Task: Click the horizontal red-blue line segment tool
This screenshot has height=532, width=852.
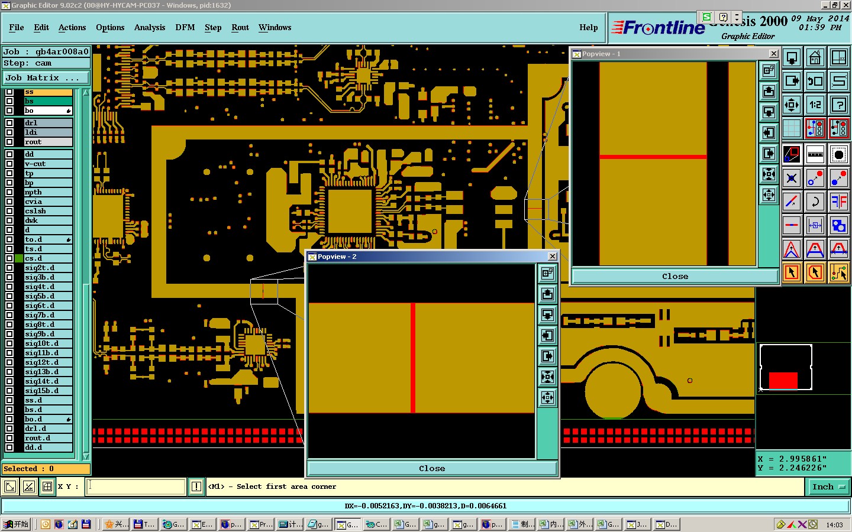Action: tap(792, 225)
